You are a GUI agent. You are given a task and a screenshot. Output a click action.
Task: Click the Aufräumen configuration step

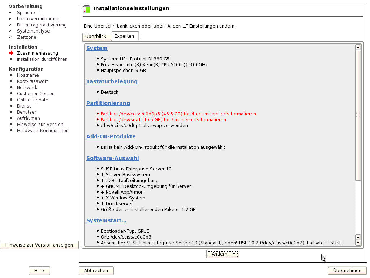[29, 118]
